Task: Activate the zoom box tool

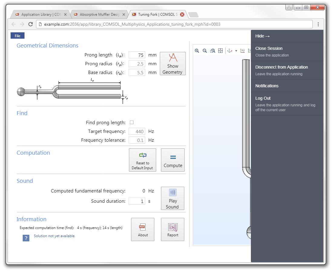Action: click(x=212, y=51)
